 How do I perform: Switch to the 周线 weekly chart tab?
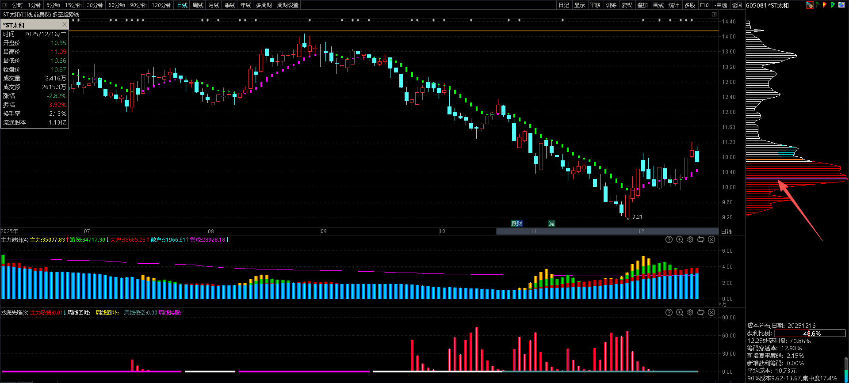(198, 5)
